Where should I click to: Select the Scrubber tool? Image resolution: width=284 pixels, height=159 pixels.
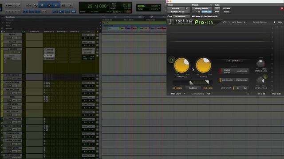tap(63, 5)
